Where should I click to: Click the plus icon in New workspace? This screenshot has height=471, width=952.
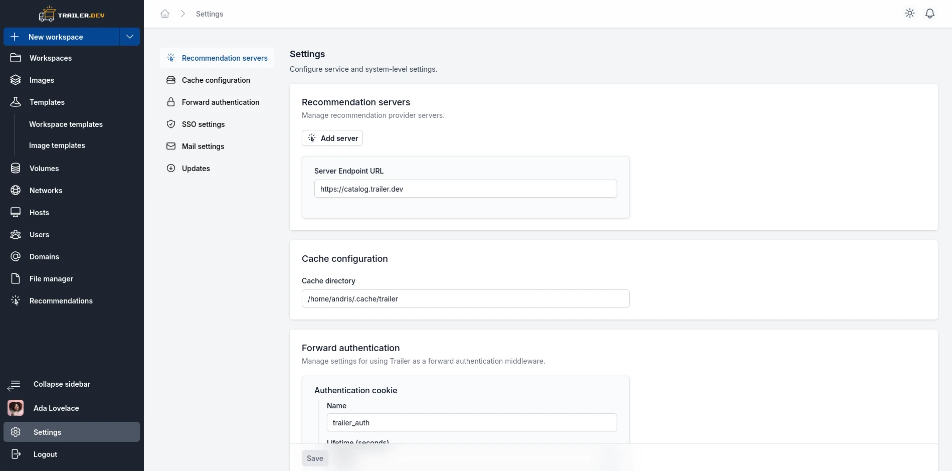coord(15,37)
